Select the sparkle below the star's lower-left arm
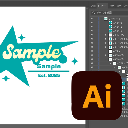This screenshot has width=128, height=128. 6,78
